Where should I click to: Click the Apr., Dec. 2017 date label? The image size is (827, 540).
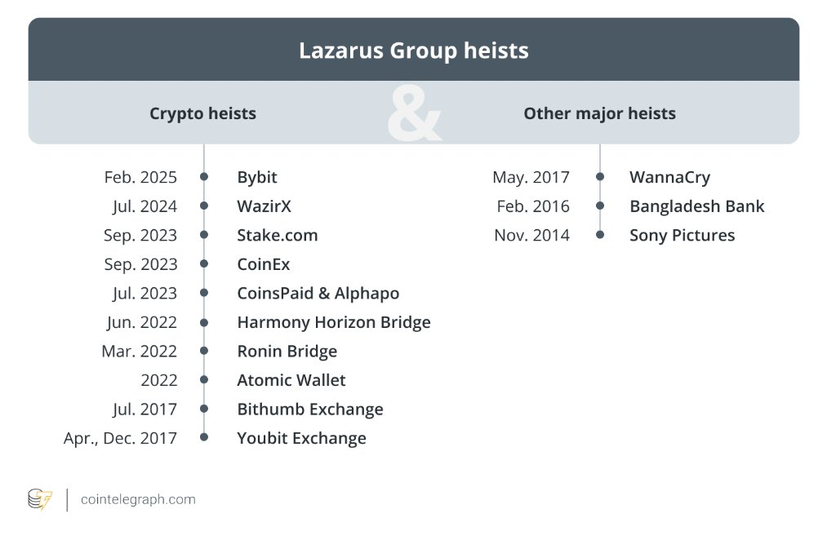(x=120, y=438)
